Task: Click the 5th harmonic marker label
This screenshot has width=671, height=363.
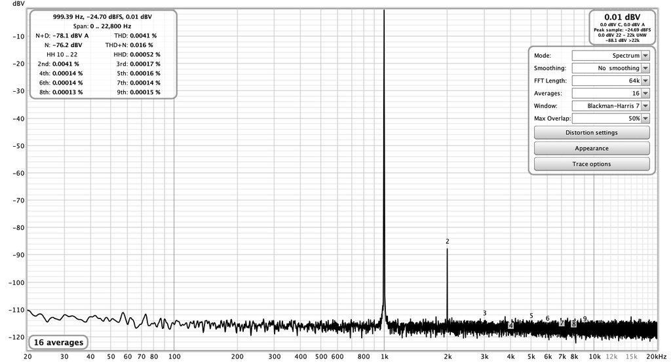Action: coord(531,316)
